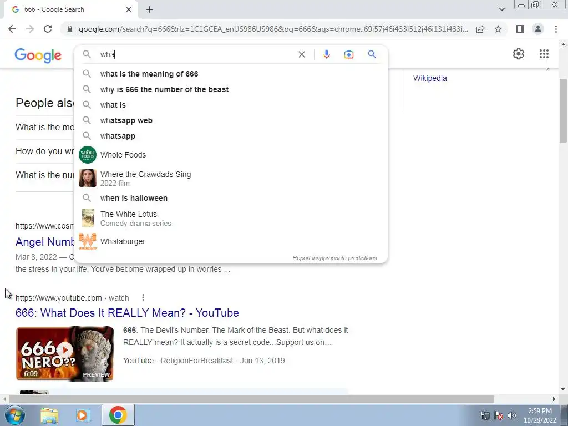
Task: Click the browser forward arrow
Action: 30,29
